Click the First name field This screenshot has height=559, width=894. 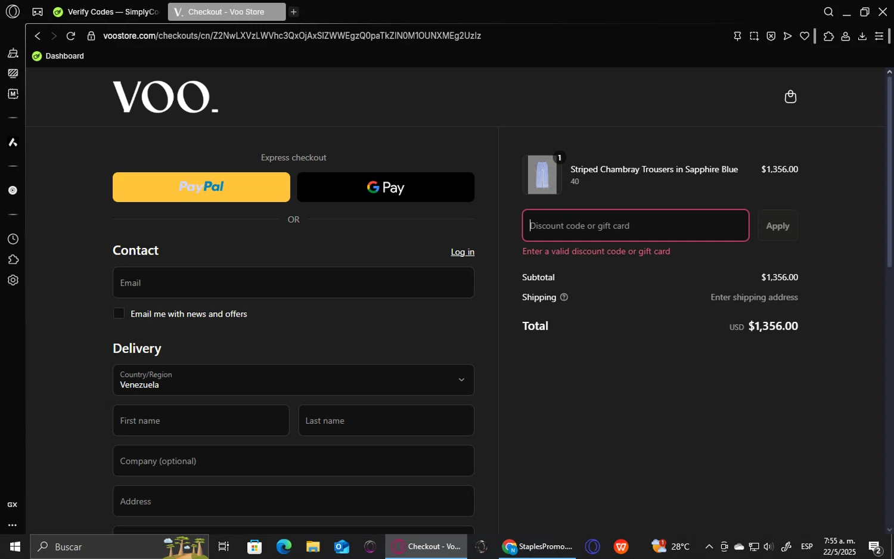pos(201,421)
